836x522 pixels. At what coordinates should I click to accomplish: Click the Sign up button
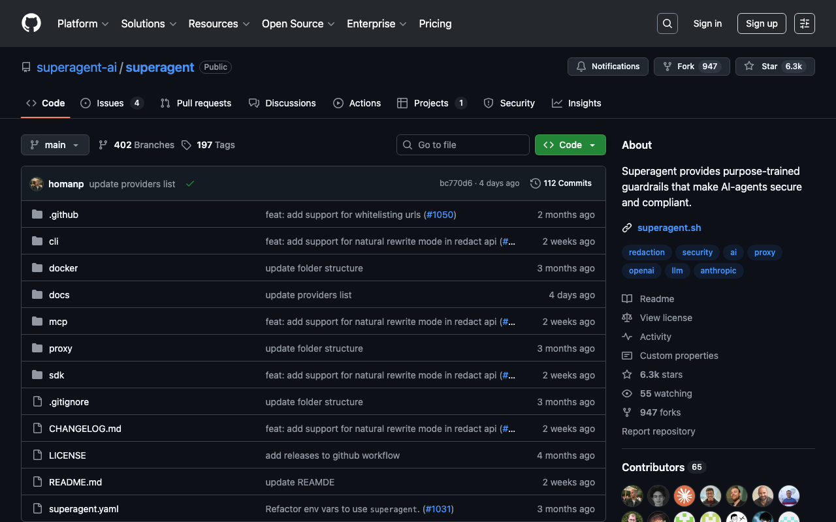click(x=762, y=23)
